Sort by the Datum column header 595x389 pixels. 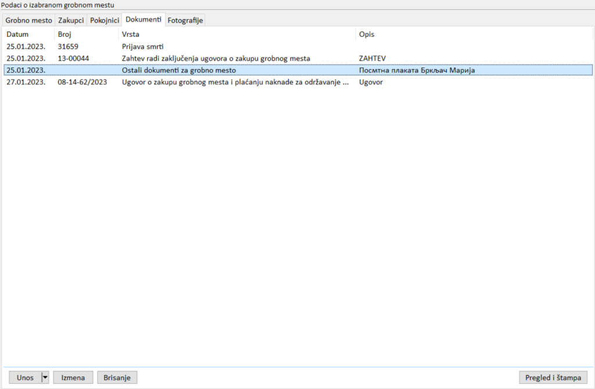tap(17, 34)
